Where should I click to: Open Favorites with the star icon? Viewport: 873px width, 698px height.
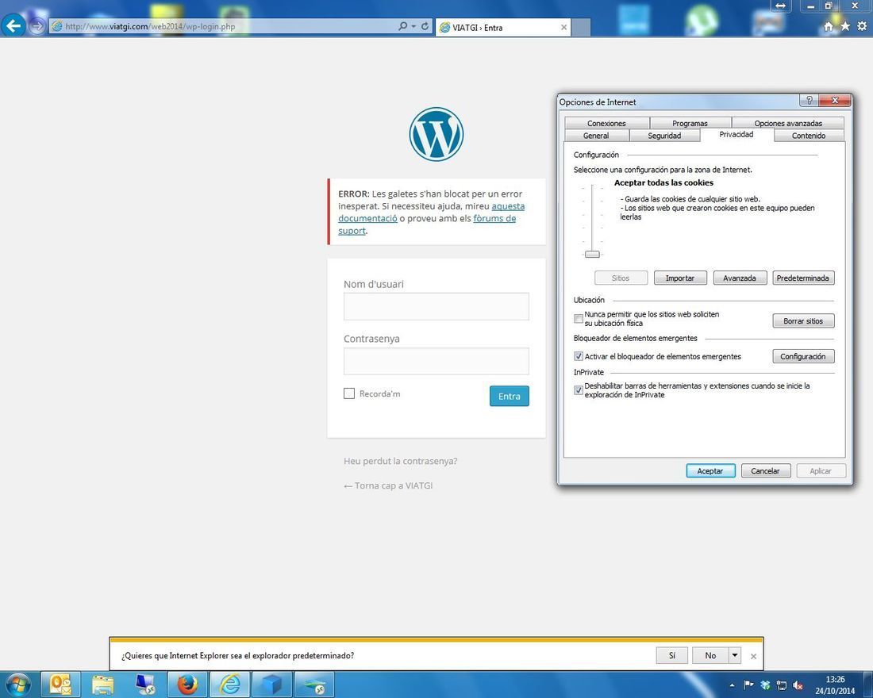pyautogui.click(x=845, y=26)
